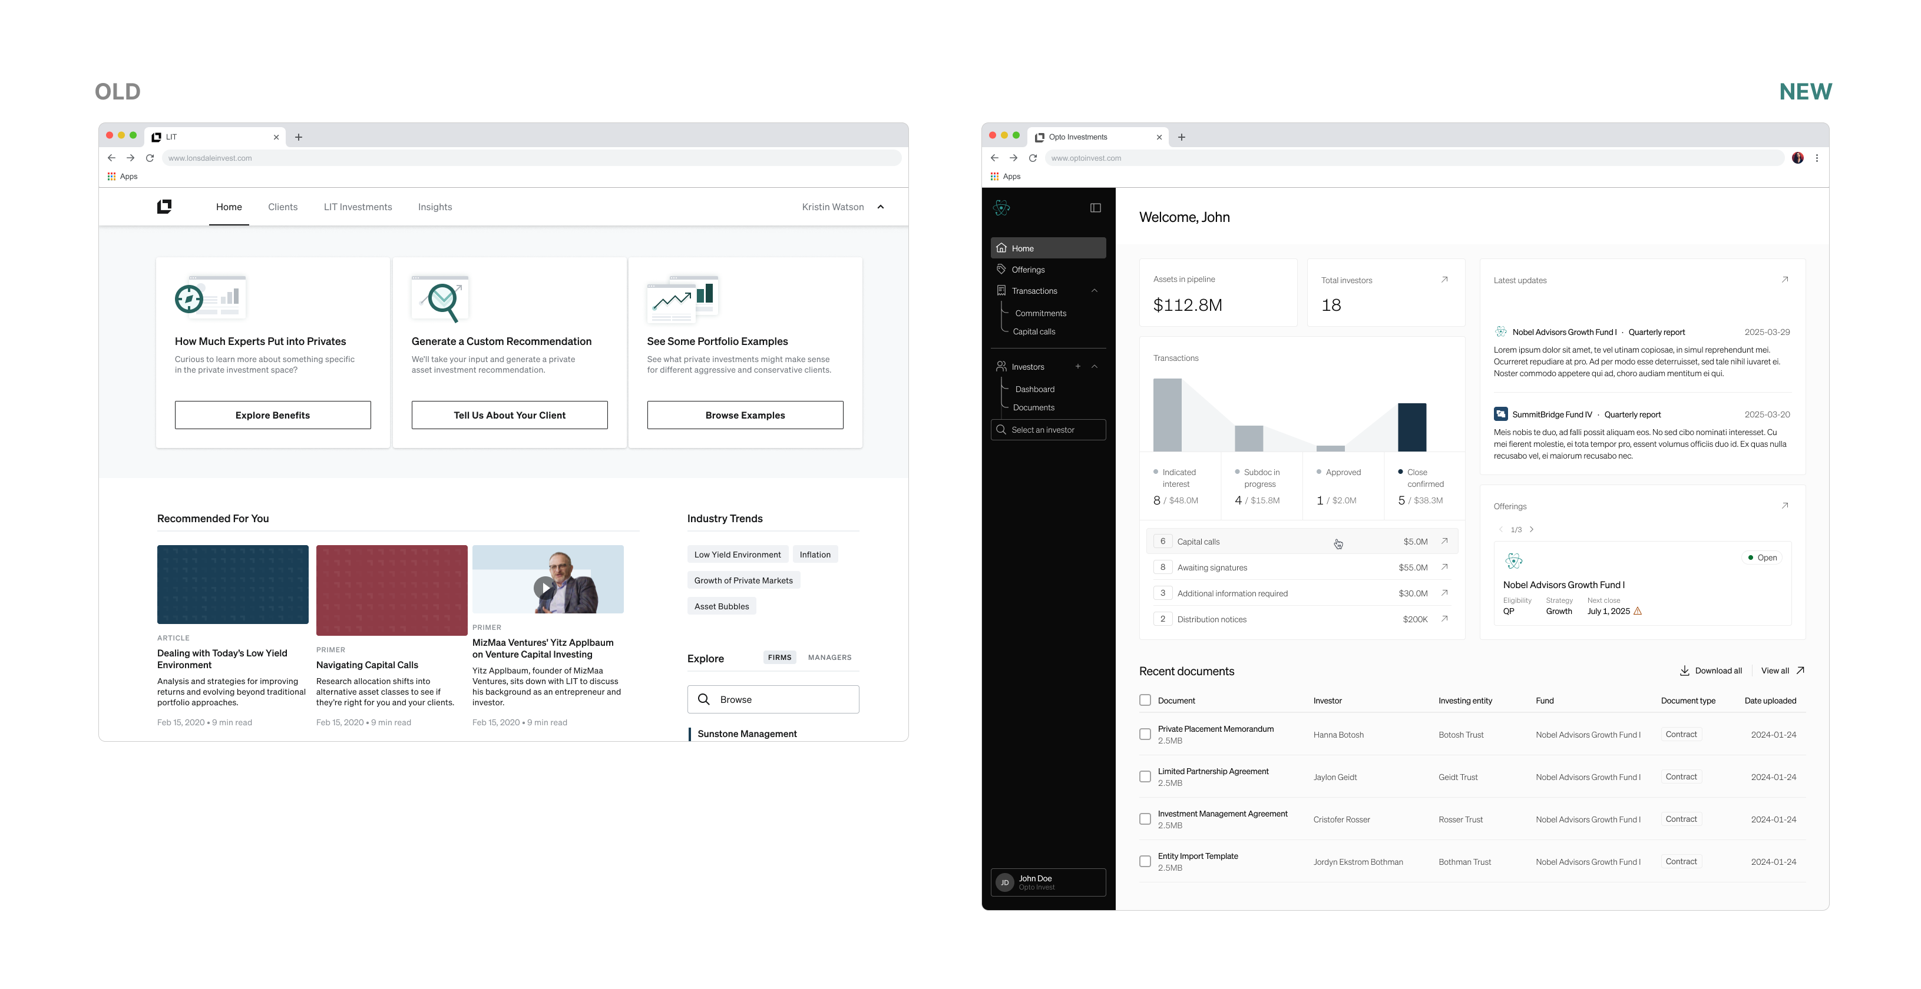Collapse the Investors submenu chevron

(1095, 366)
